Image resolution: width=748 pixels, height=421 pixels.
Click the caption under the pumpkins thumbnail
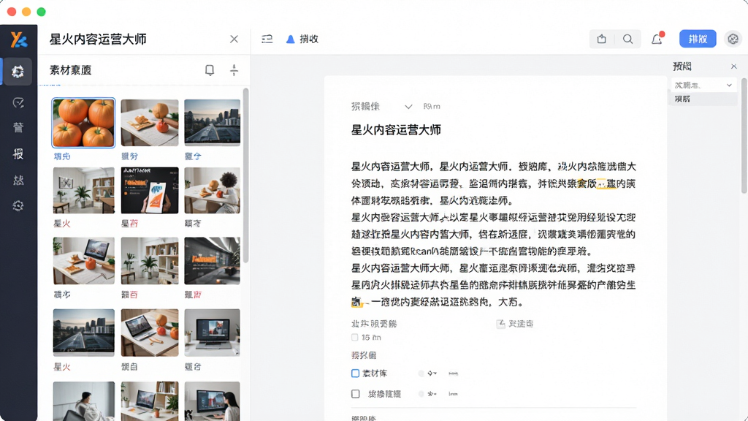[62, 156]
